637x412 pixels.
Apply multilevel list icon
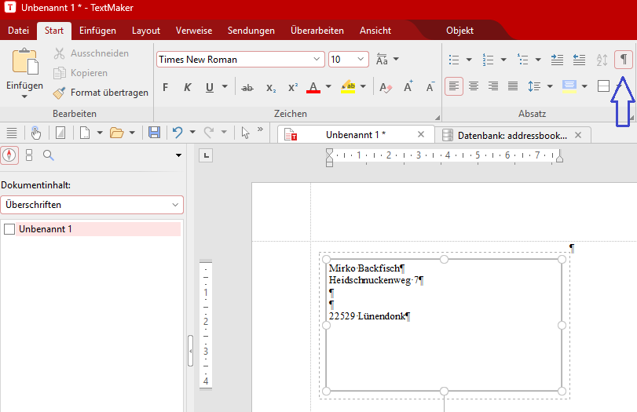pos(523,60)
